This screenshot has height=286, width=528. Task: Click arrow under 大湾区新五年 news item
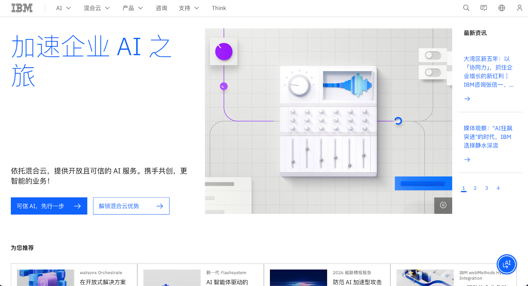click(x=467, y=99)
